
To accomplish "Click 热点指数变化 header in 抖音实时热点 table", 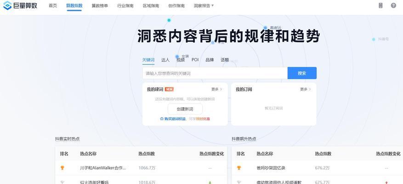I will tap(212, 154).
